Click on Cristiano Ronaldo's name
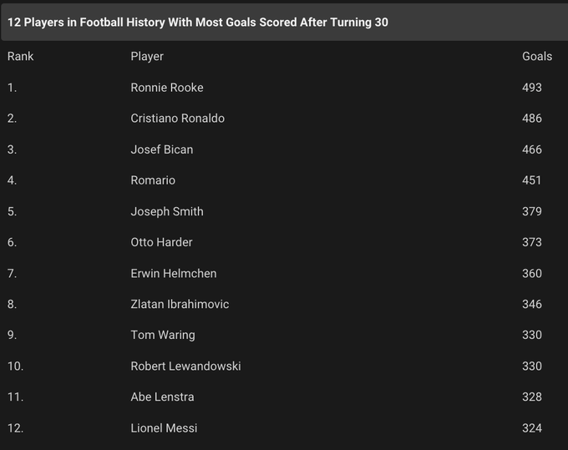 [177, 119]
